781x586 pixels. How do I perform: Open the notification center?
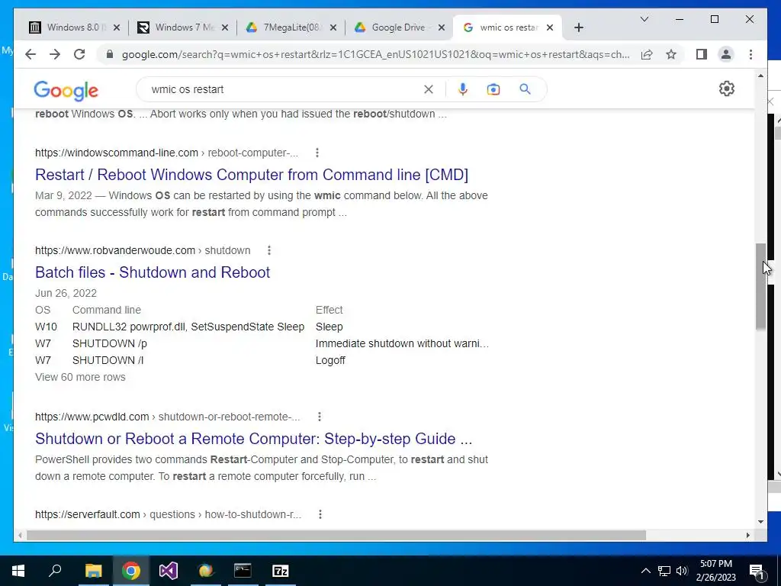(x=757, y=571)
